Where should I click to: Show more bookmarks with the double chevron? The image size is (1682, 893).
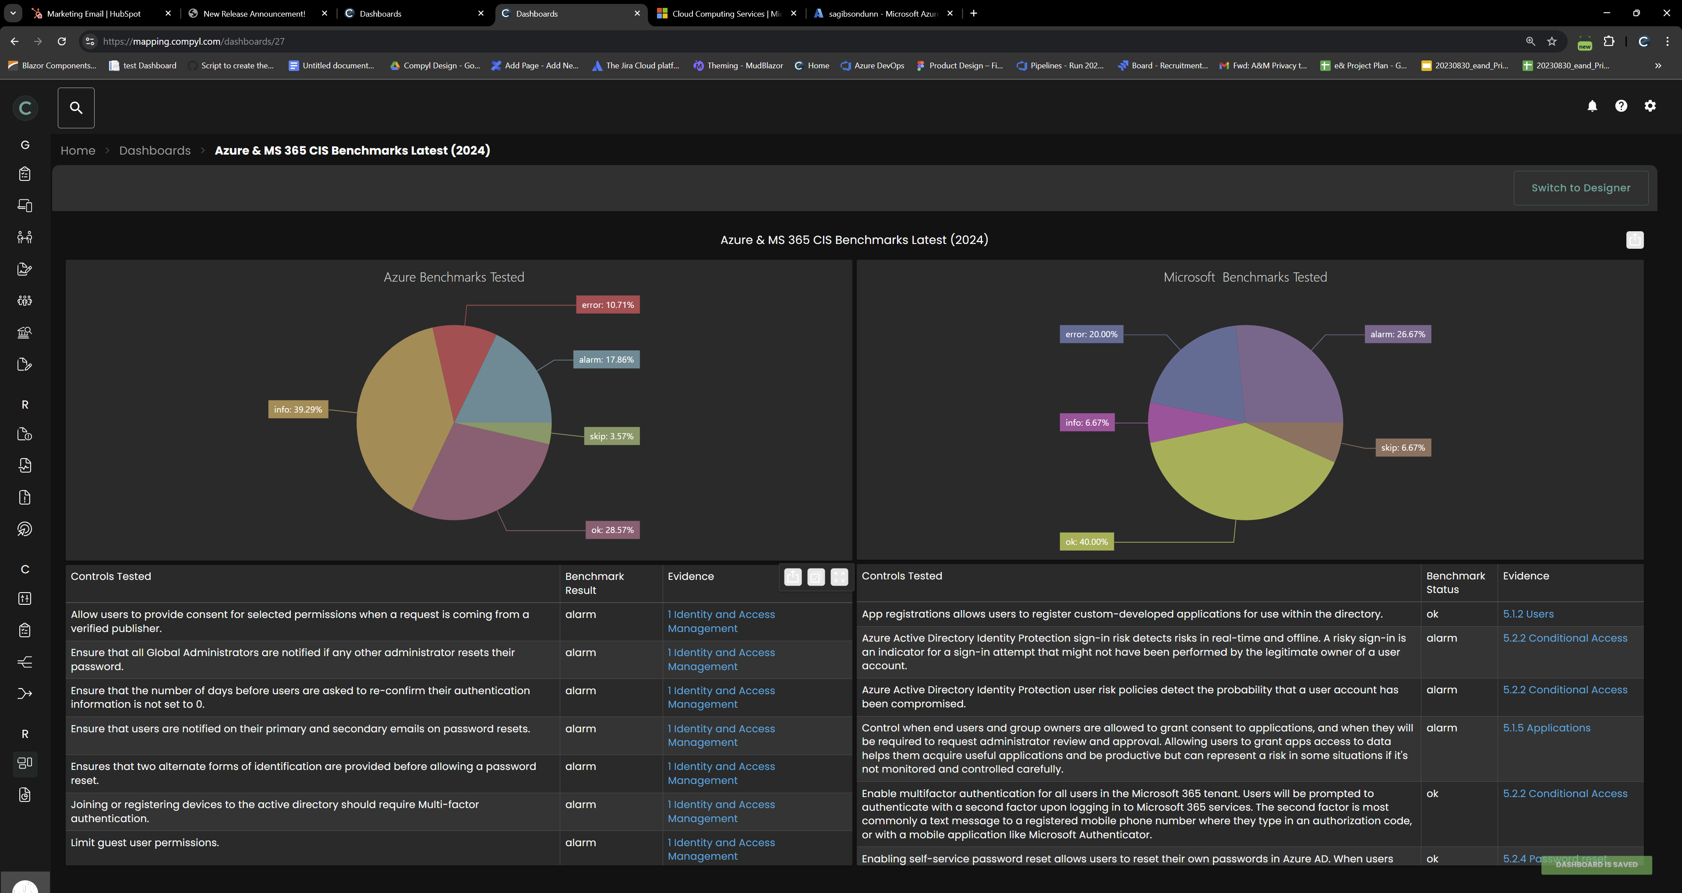[x=1657, y=65]
